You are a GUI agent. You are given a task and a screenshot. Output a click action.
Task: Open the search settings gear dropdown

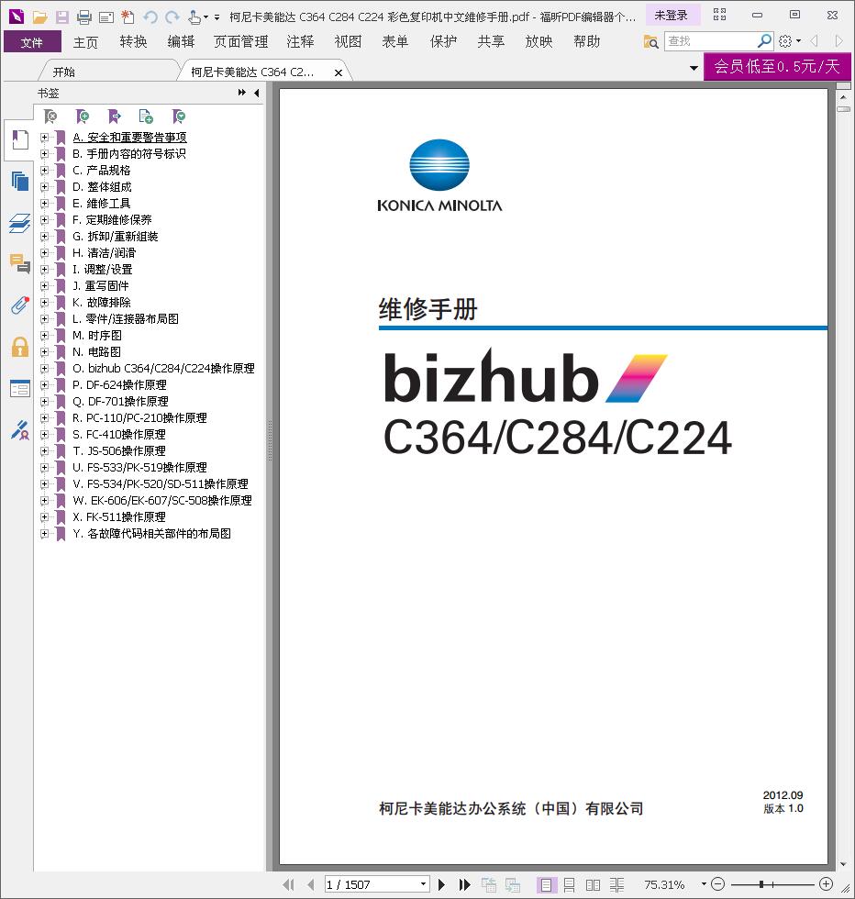point(790,40)
